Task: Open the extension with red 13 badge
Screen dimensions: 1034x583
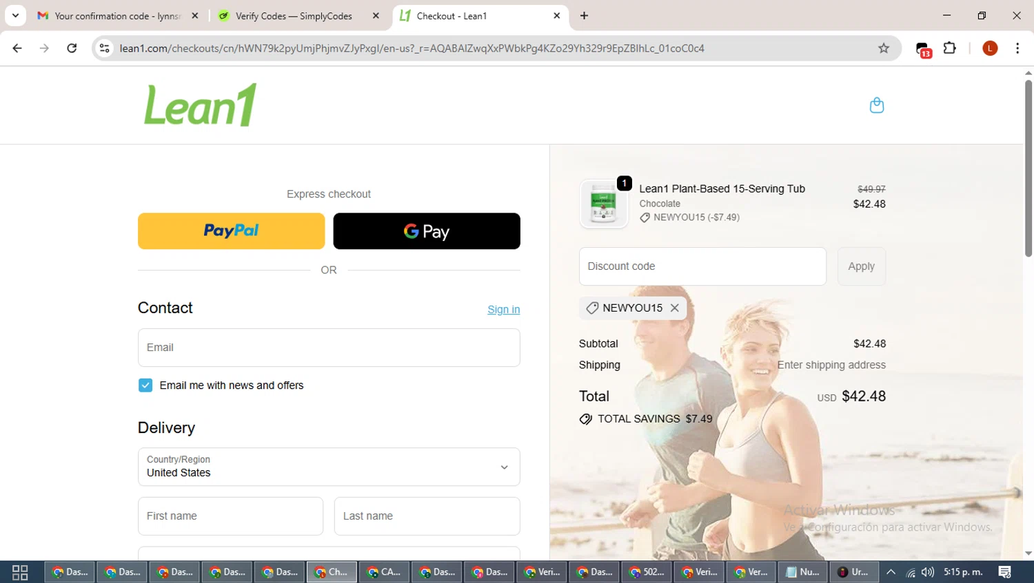Action: click(x=923, y=49)
